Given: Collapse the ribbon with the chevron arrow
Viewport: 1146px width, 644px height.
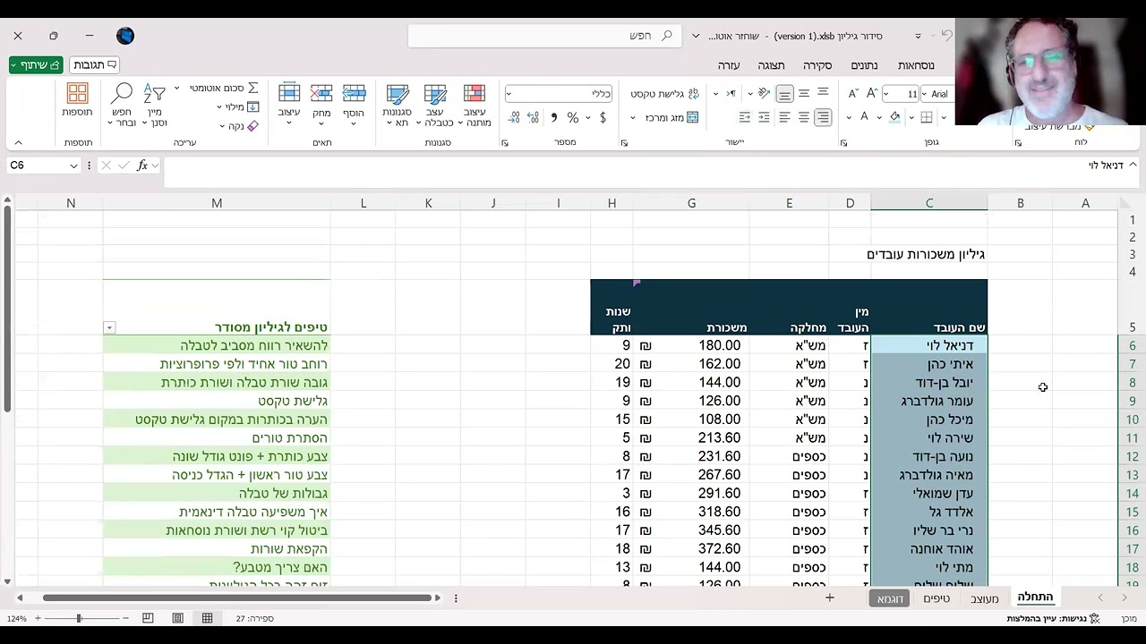Looking at the screenshot, I should pos(18,142).
